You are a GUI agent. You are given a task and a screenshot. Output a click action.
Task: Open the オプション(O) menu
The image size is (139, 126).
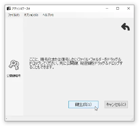[31, 15]
